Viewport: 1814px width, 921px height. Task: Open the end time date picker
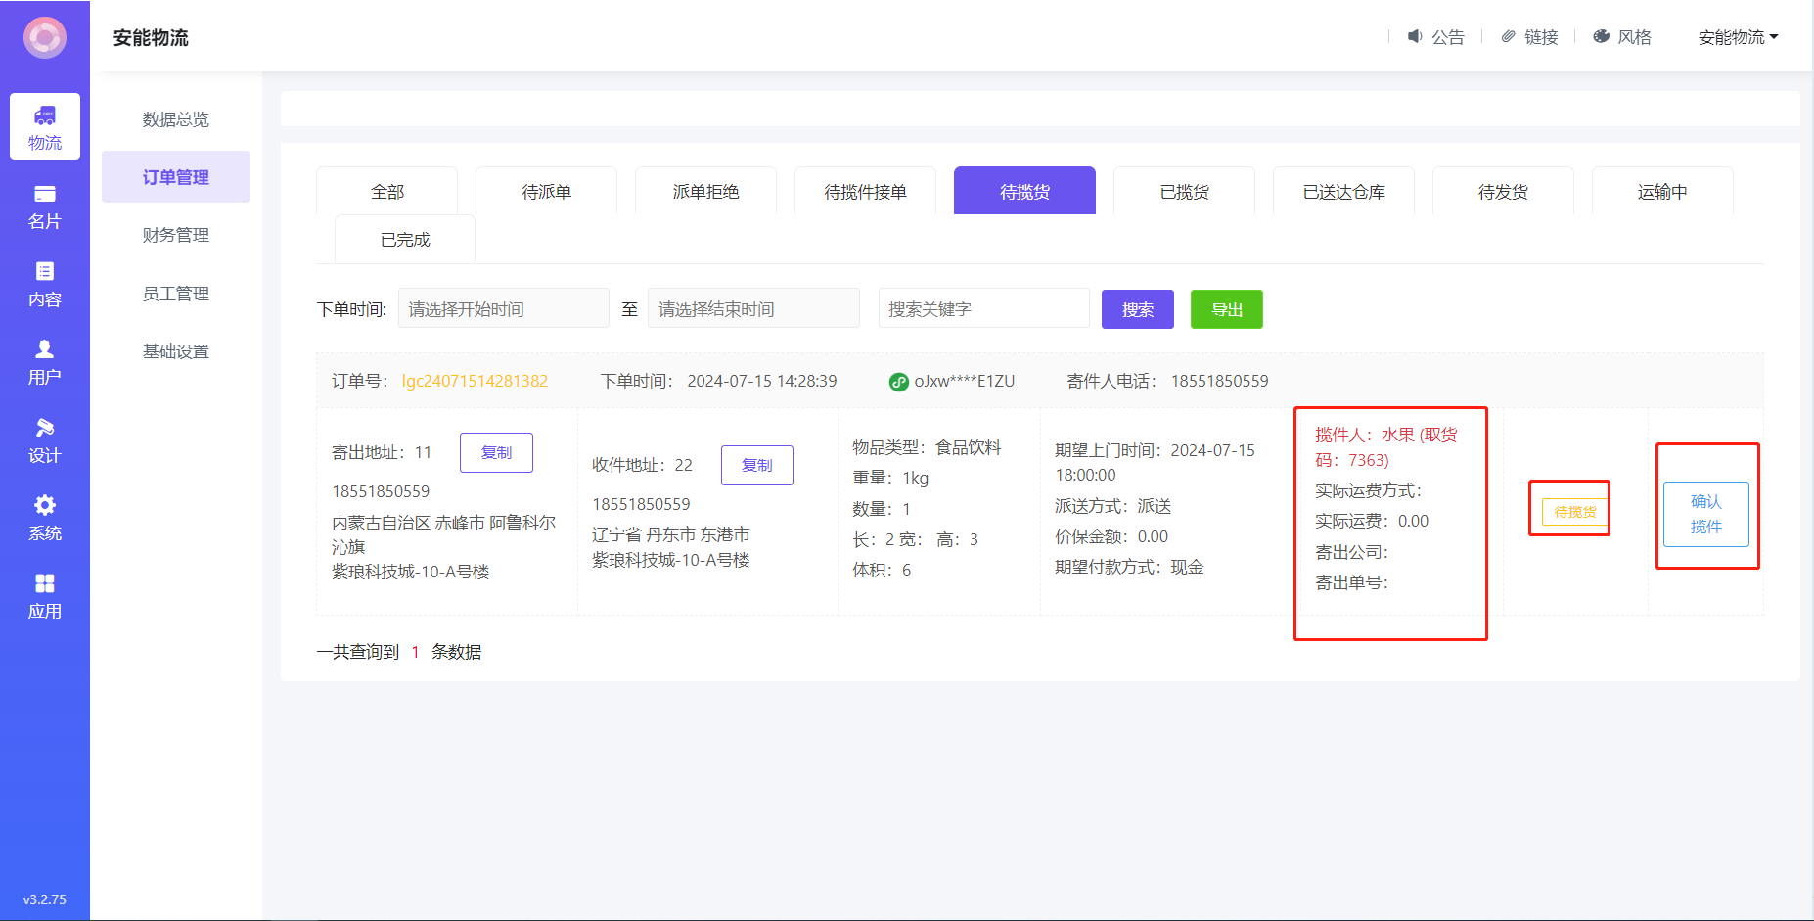[753, 309]
